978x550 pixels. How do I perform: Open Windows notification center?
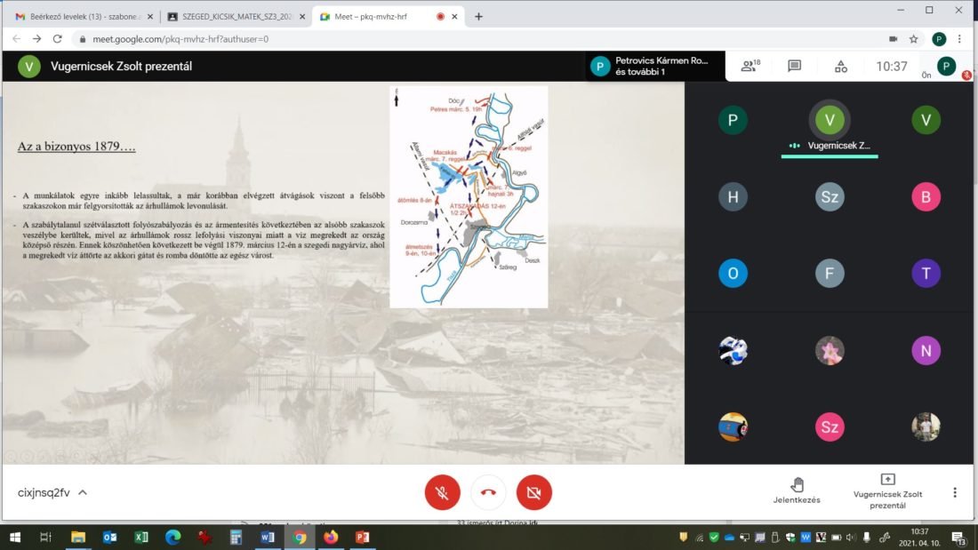pos(958,537)
